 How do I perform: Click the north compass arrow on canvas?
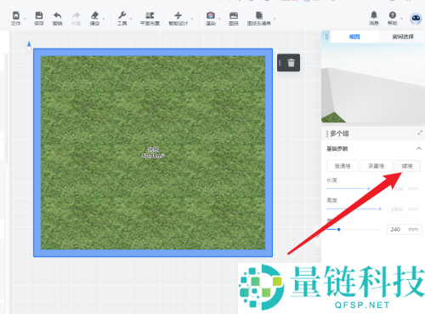coord(29,44)
